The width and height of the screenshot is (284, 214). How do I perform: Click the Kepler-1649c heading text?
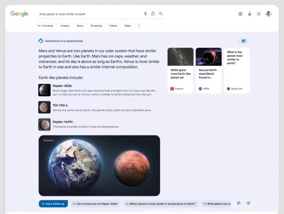tap(63, 122)
